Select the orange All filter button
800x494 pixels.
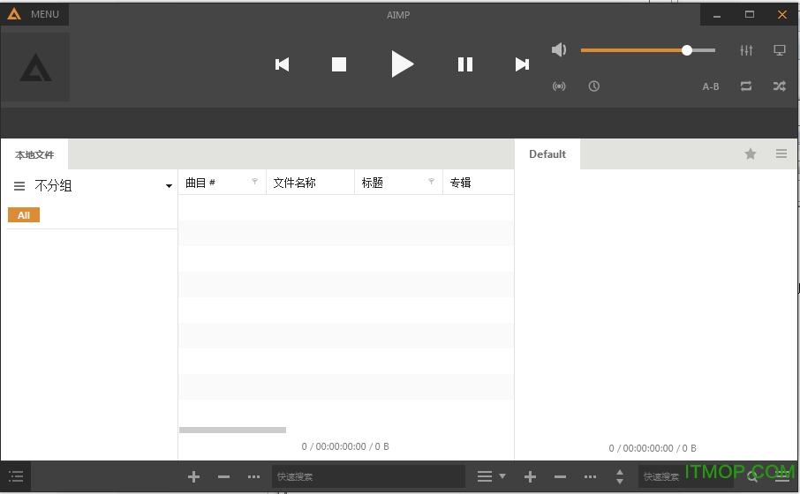pyautogui.click(x=24, y=215)
